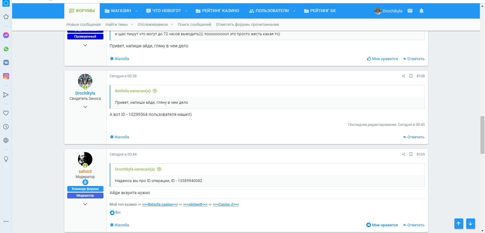
Task: Open permalink #109
Action: 420,154
